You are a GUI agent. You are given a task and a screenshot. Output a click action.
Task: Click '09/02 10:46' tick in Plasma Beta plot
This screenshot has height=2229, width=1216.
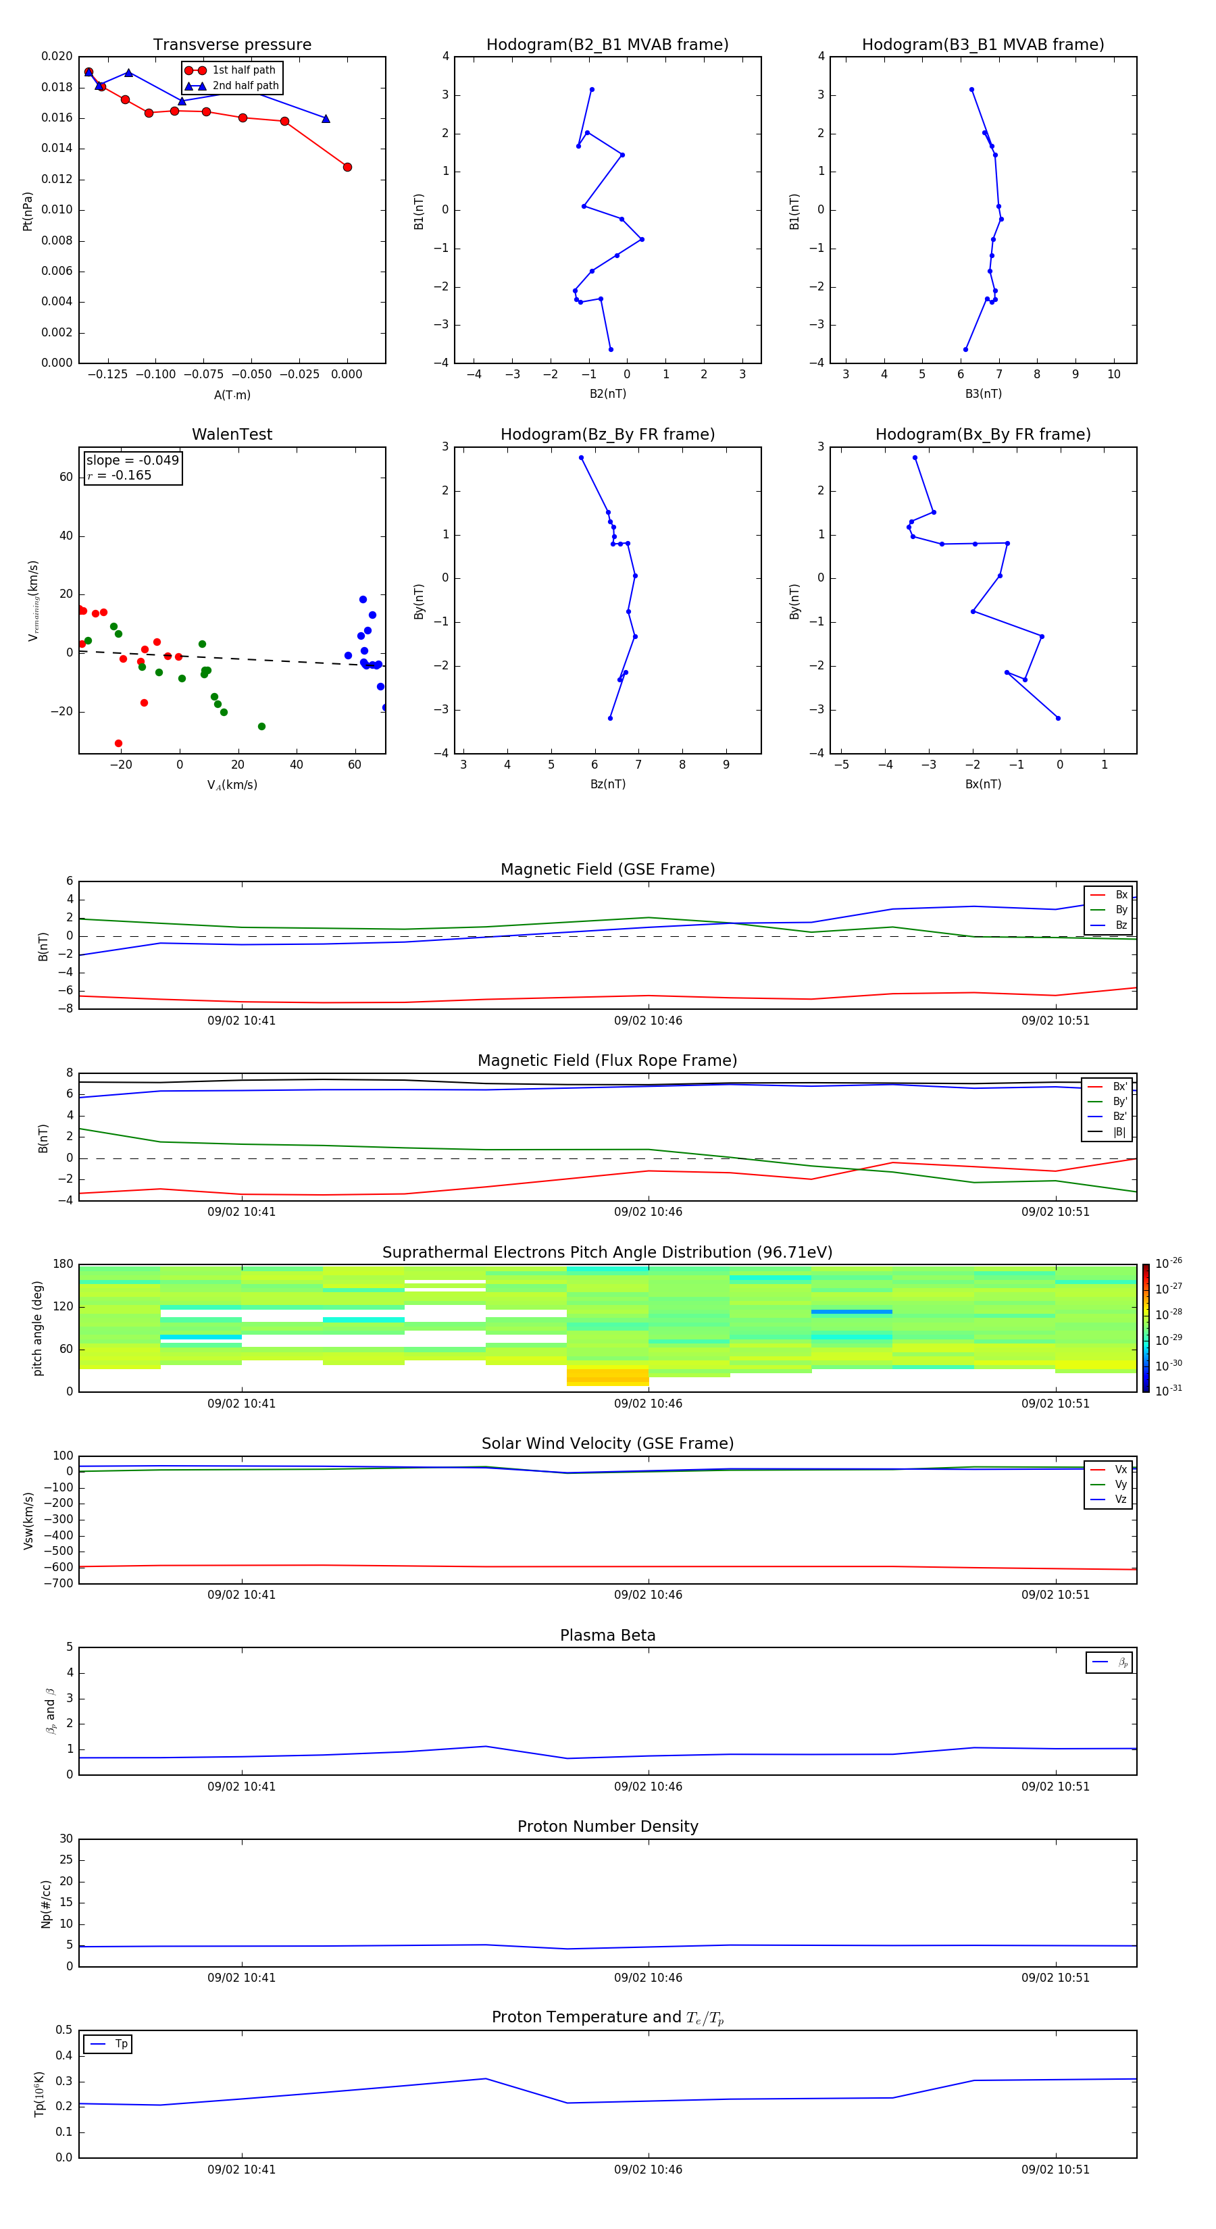(x=649, y=1787)
